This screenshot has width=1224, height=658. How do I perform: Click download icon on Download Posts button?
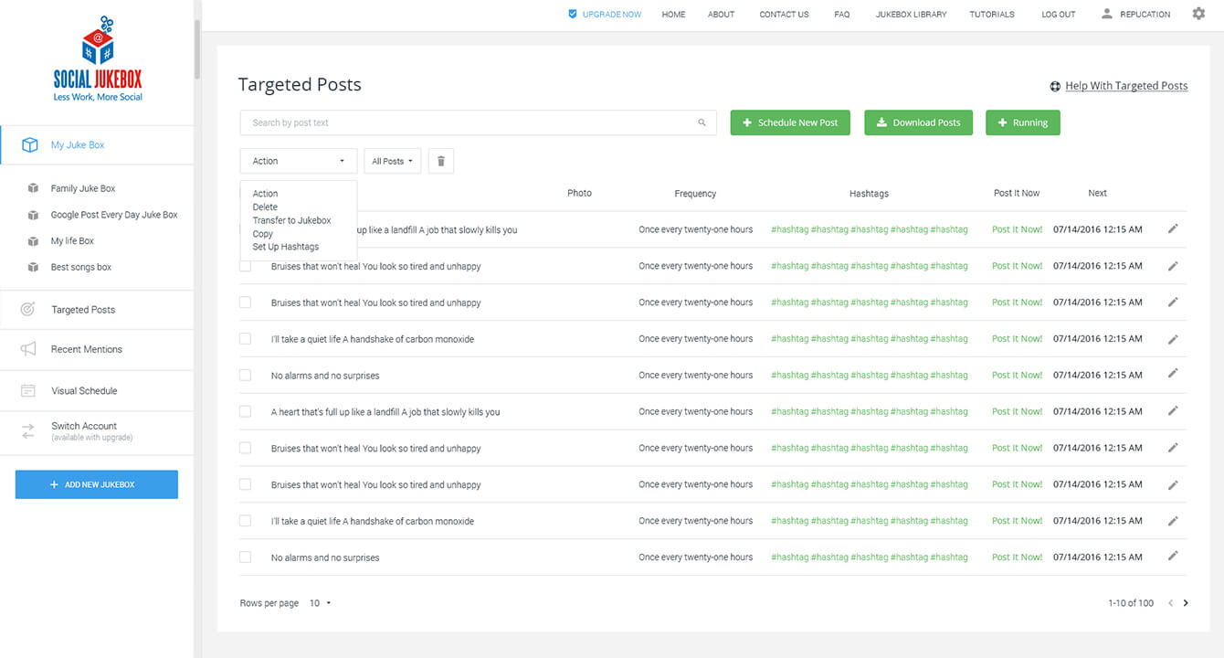(881, 122)
